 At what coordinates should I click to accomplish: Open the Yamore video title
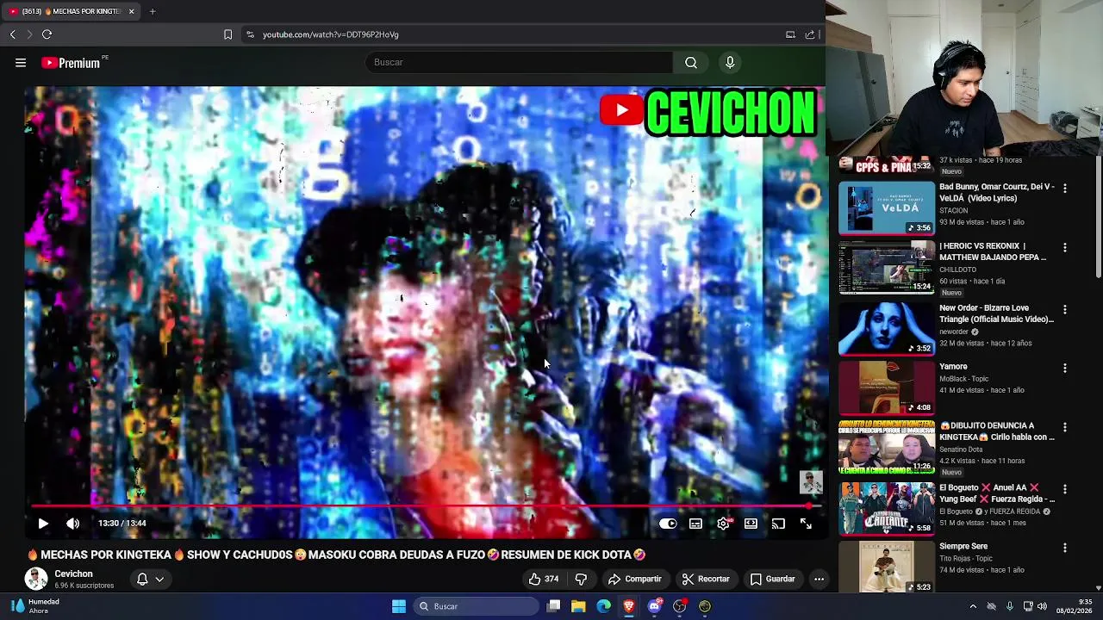click(x=953, y=367)
